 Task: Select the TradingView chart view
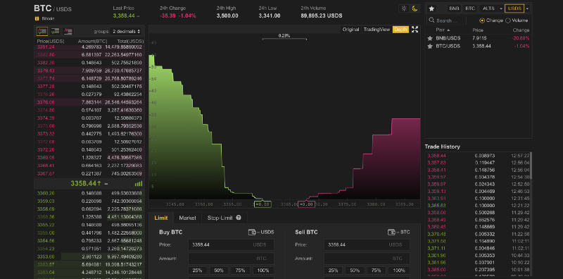[377, 30]
